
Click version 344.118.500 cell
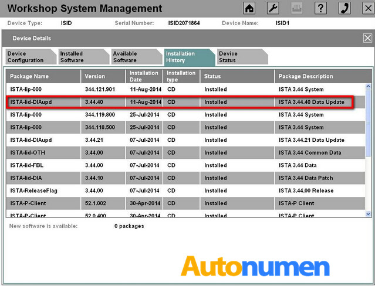(100, 127)
